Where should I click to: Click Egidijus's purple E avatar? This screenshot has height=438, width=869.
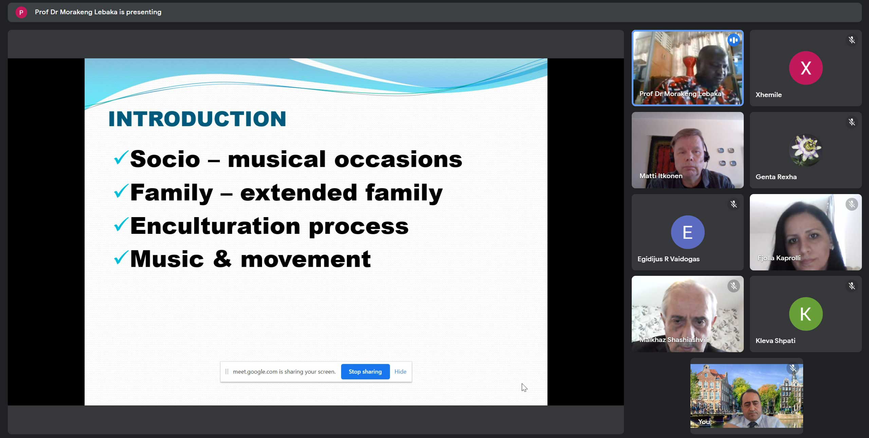pos(687,232)
